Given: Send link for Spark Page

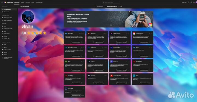Looking at the screenshot, I should 76,83.
